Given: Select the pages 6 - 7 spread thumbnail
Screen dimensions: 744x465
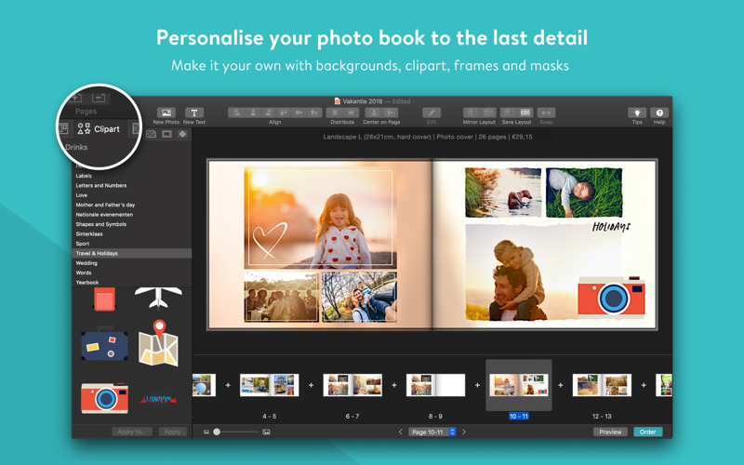Looking at the screenshot, I should coord(352,385).
